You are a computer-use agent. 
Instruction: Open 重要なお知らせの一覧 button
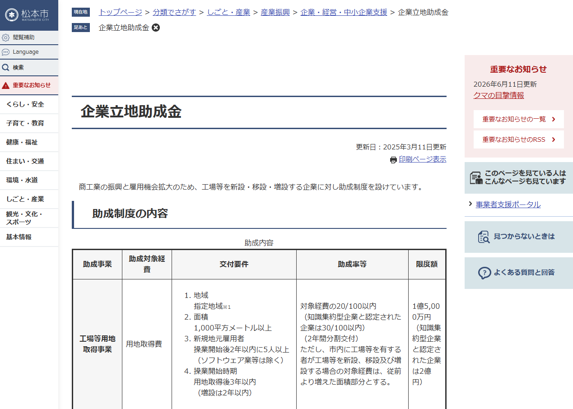[x=519, y=119]
